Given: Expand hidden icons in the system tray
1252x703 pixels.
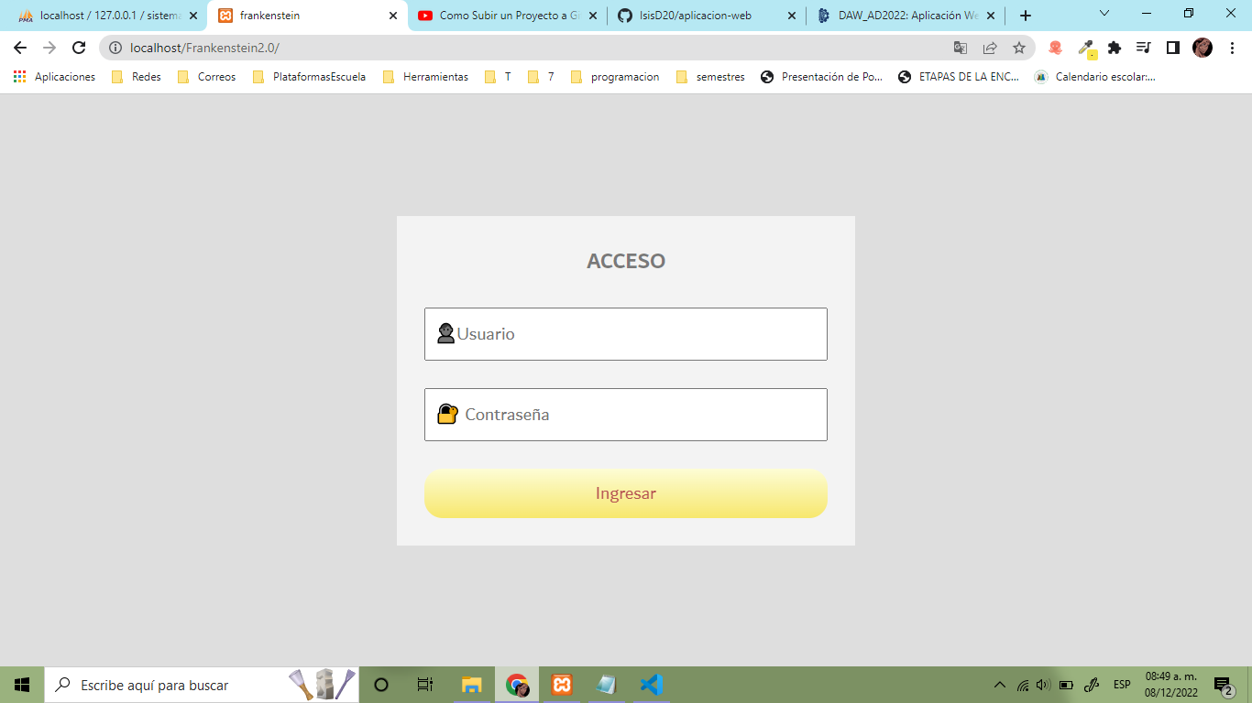Looking at the screenshot, I should (x=1001, y=685).
